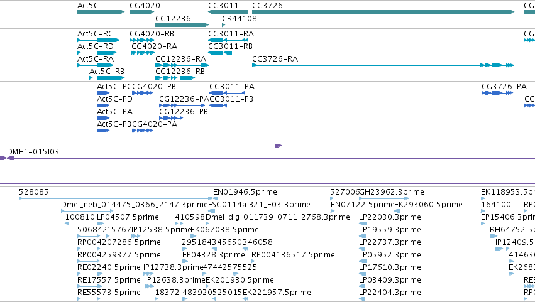Click the CG4020-RA transcript label
535x302 pixels.
155,46
